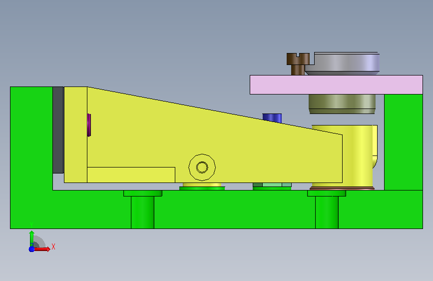The height and width of the screenshot is (281, 433).
Task: Select the yellow cylinder at the wedge's right end
Action: pos(358,156)
